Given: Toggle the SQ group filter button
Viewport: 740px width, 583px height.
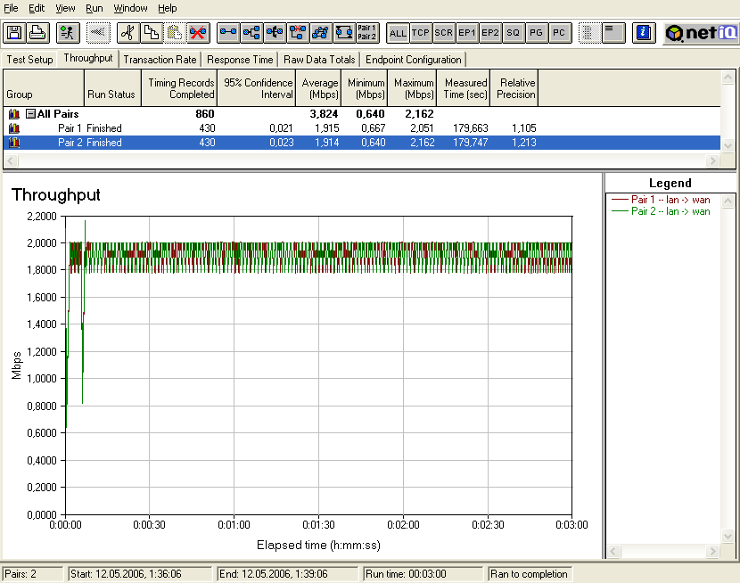Looking at the screenshot, I should 513,33.
